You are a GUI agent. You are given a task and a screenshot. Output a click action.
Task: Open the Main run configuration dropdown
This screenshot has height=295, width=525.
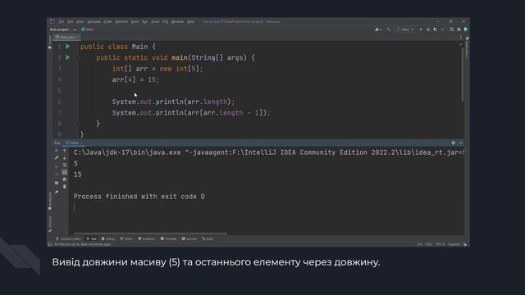click(406, 29)
